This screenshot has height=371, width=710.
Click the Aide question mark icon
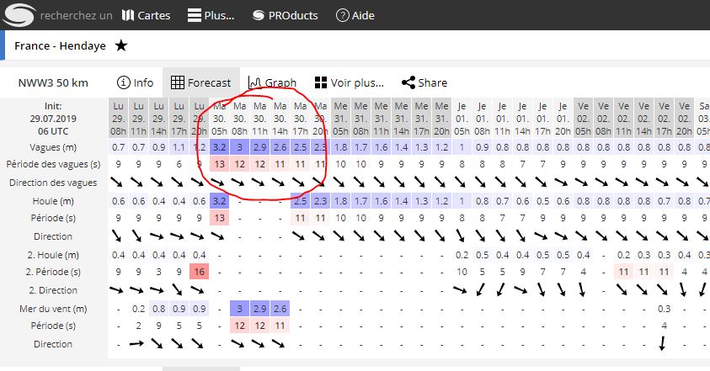click(342, 15)
